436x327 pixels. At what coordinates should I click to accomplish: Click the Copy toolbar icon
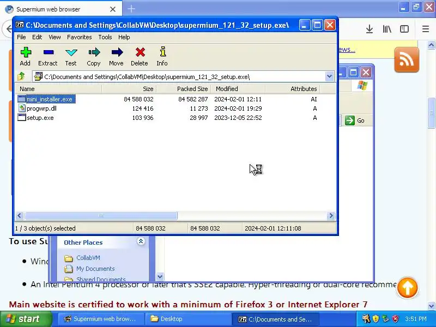click(x=94, y=57)
